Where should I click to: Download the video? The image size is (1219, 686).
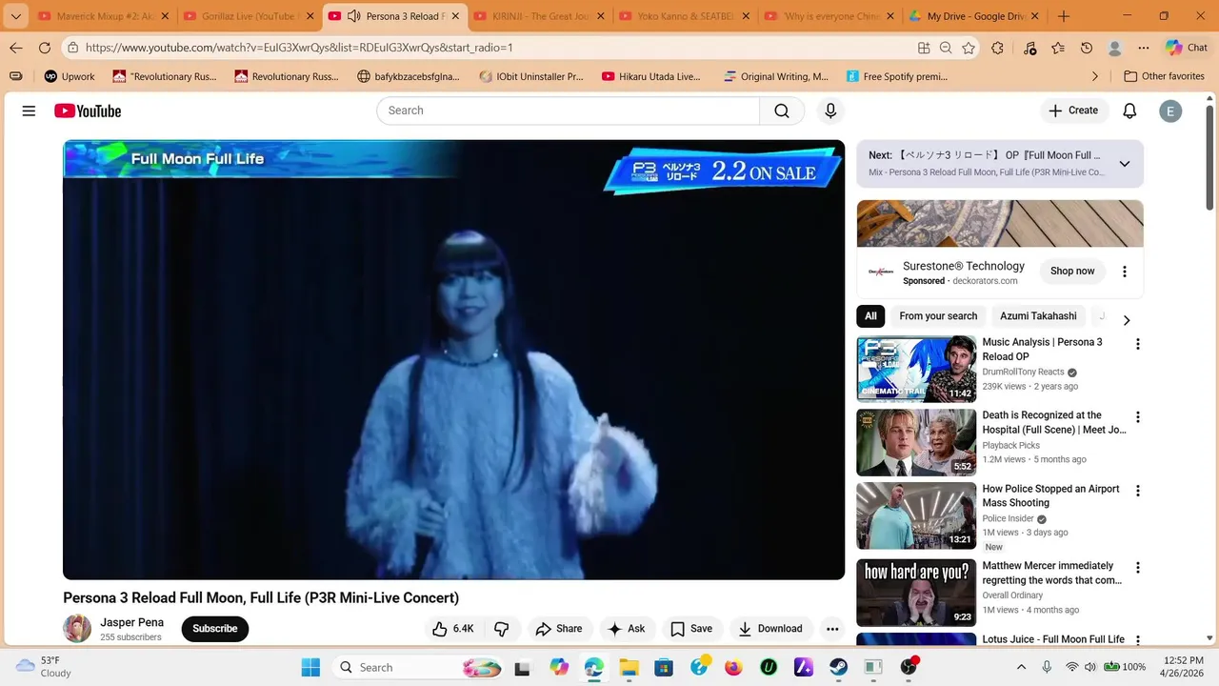click(770, 629)
